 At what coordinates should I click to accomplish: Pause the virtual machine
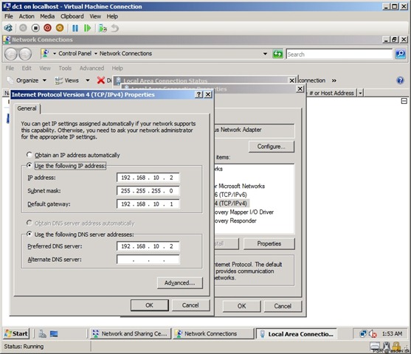(x=75, y=28)
